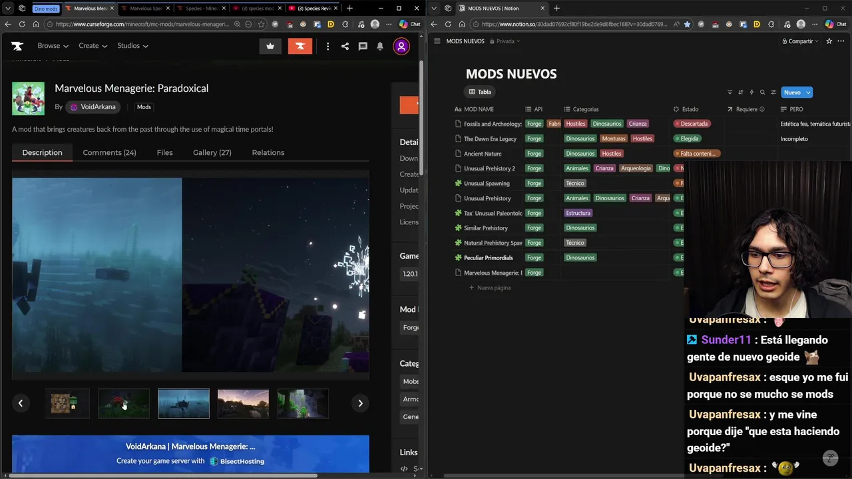Click the orange CurseForge app download button
This screenshot has width=852, height=479.
300,46
